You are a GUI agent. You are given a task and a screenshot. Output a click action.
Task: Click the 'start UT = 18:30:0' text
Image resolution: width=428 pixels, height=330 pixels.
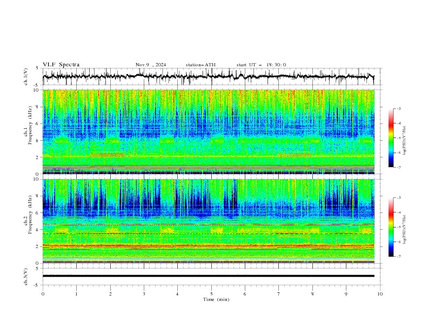click(261, 65)
